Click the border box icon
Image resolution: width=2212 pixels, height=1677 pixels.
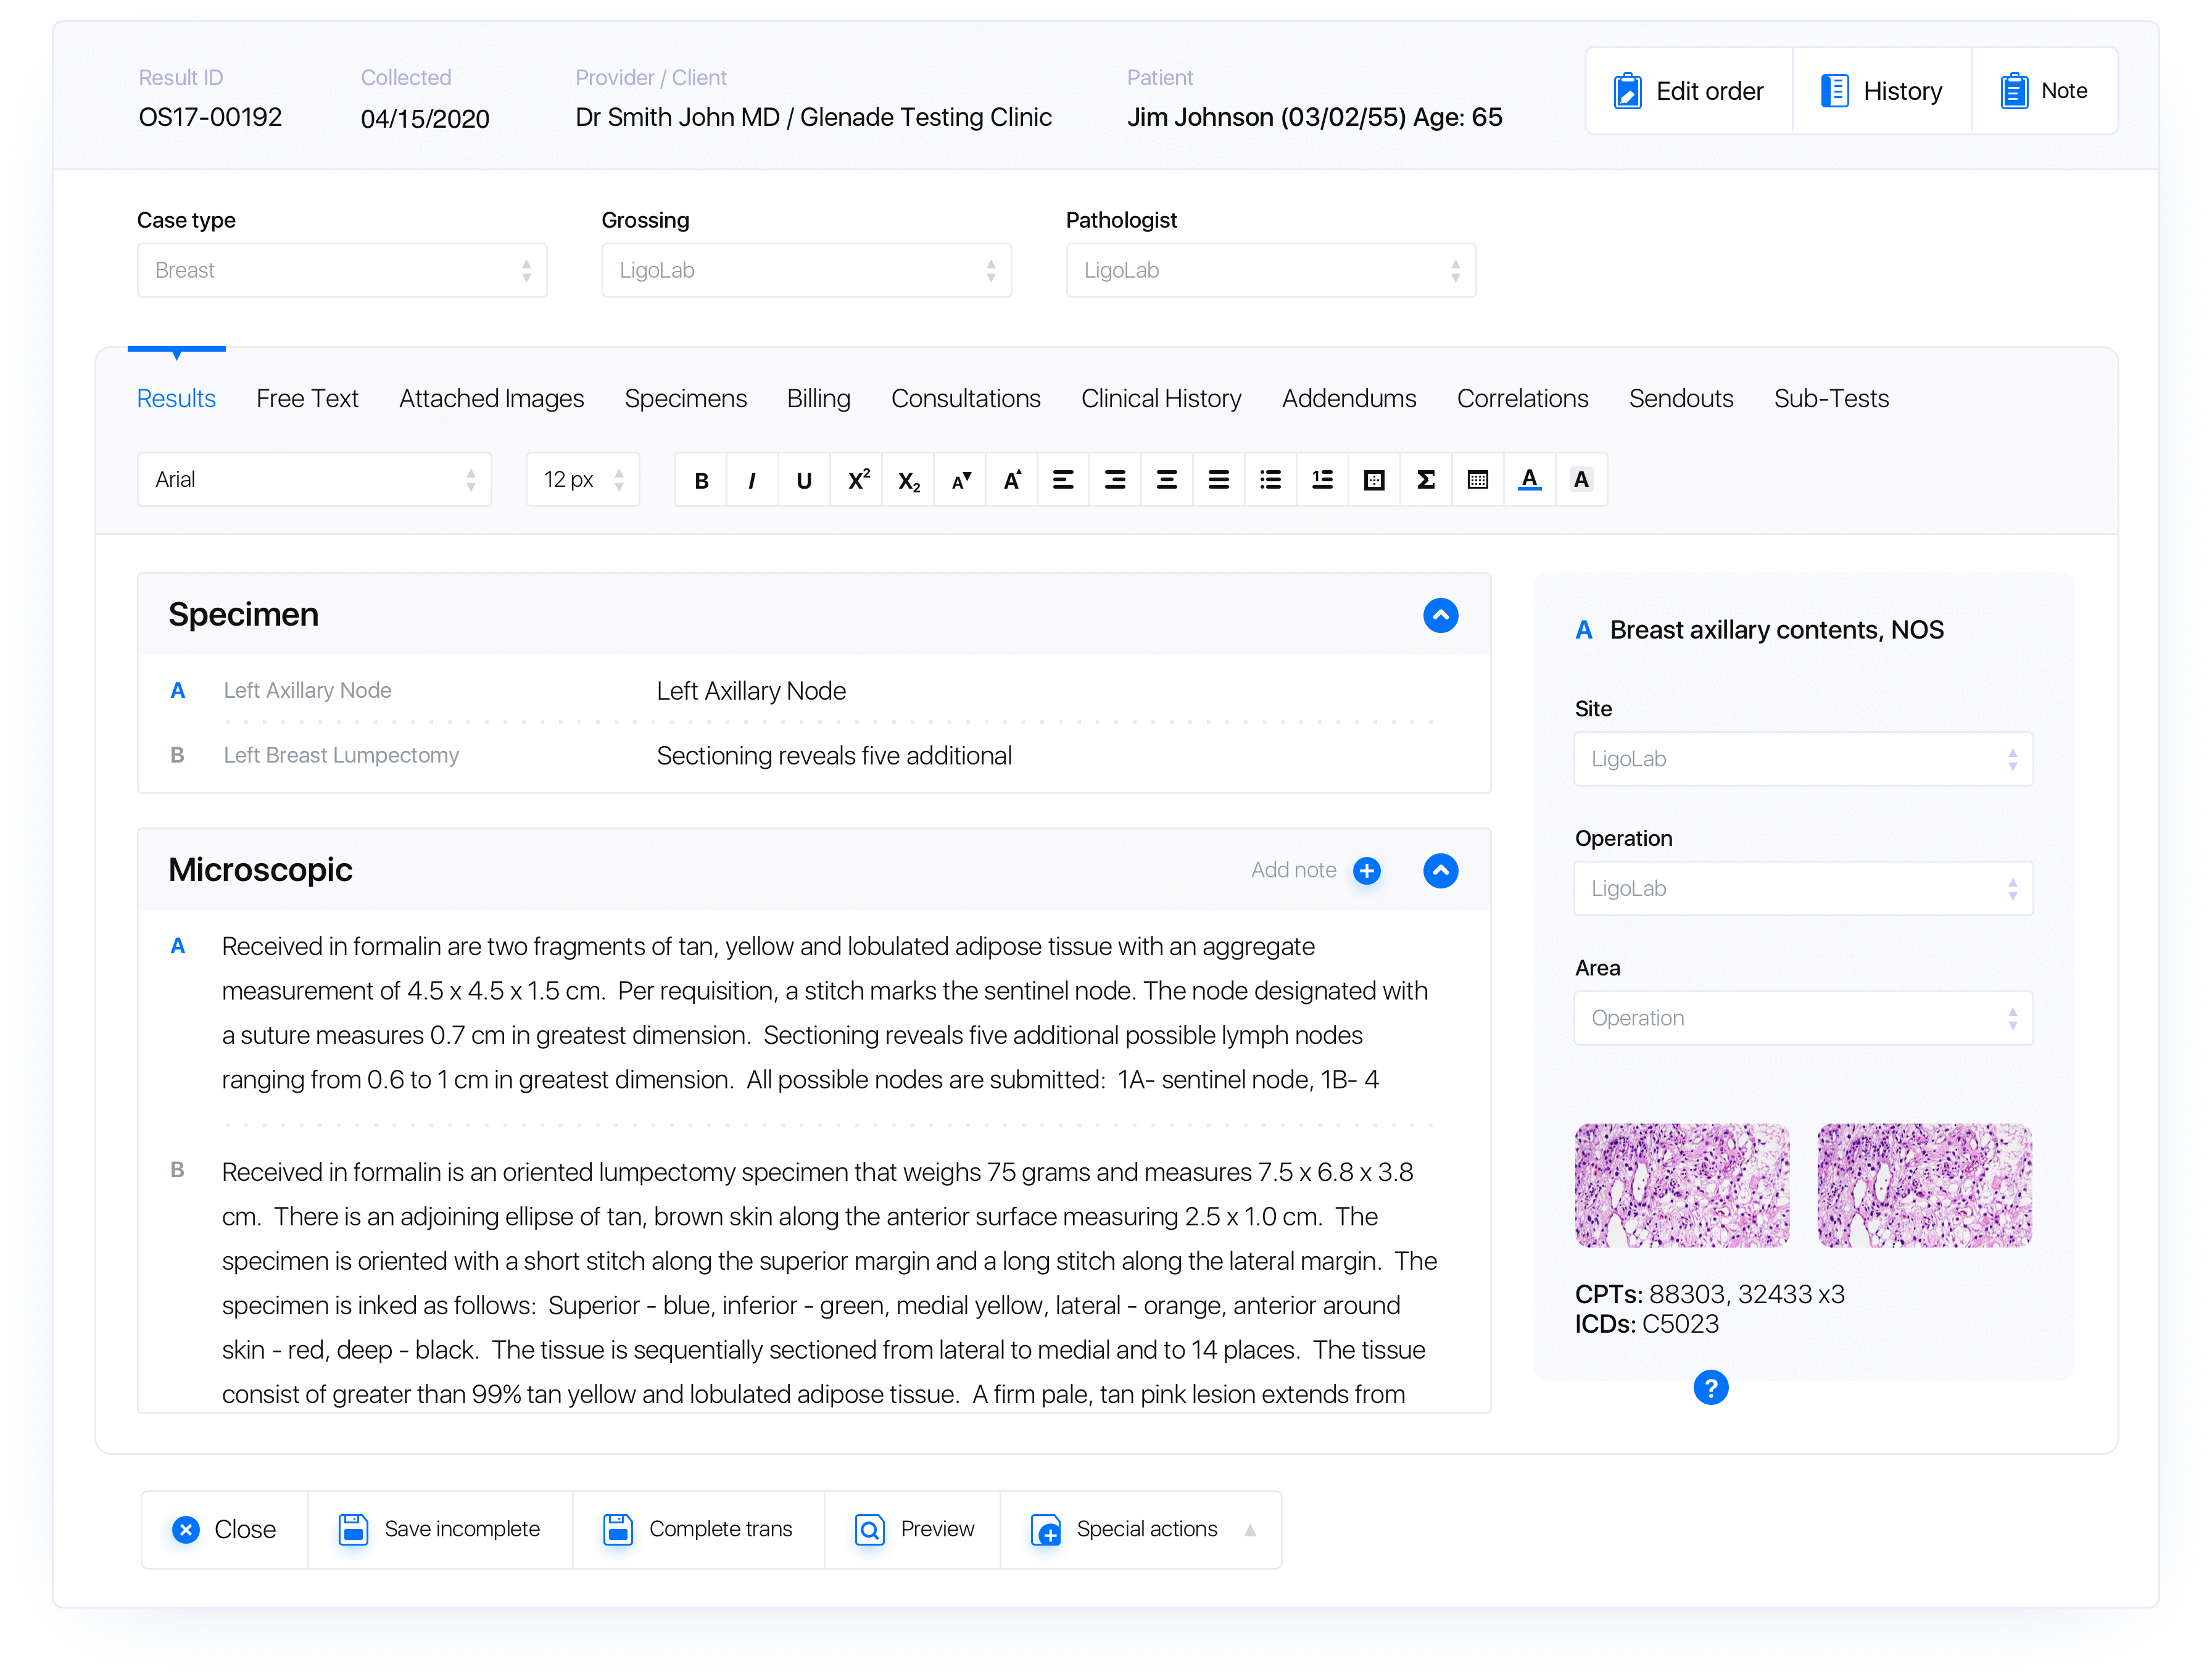[x=1375, y=480]
